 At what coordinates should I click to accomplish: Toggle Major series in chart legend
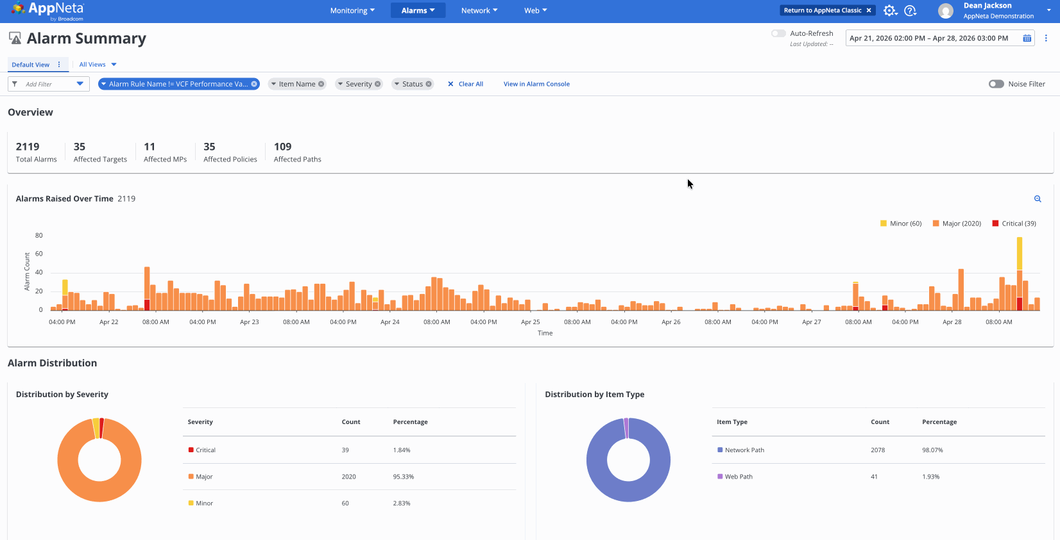pyautogui.click(x=957, y=224)
